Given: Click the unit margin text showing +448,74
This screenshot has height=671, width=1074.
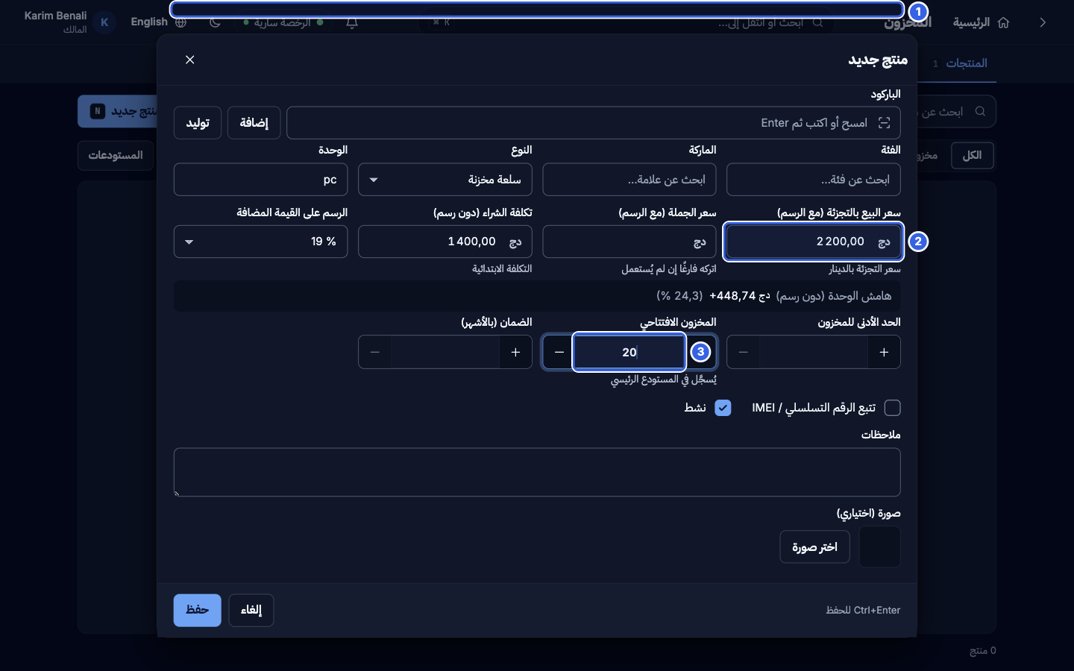Looking at the screenshot, I should click(x=740, y=296).
